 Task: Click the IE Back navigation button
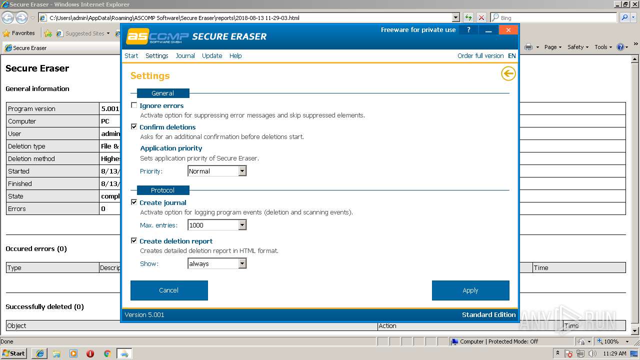pyautogui.click(x=8, y=17)
